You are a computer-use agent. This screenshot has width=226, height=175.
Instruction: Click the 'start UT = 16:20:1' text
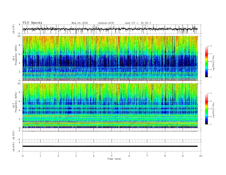pos(138,23)
